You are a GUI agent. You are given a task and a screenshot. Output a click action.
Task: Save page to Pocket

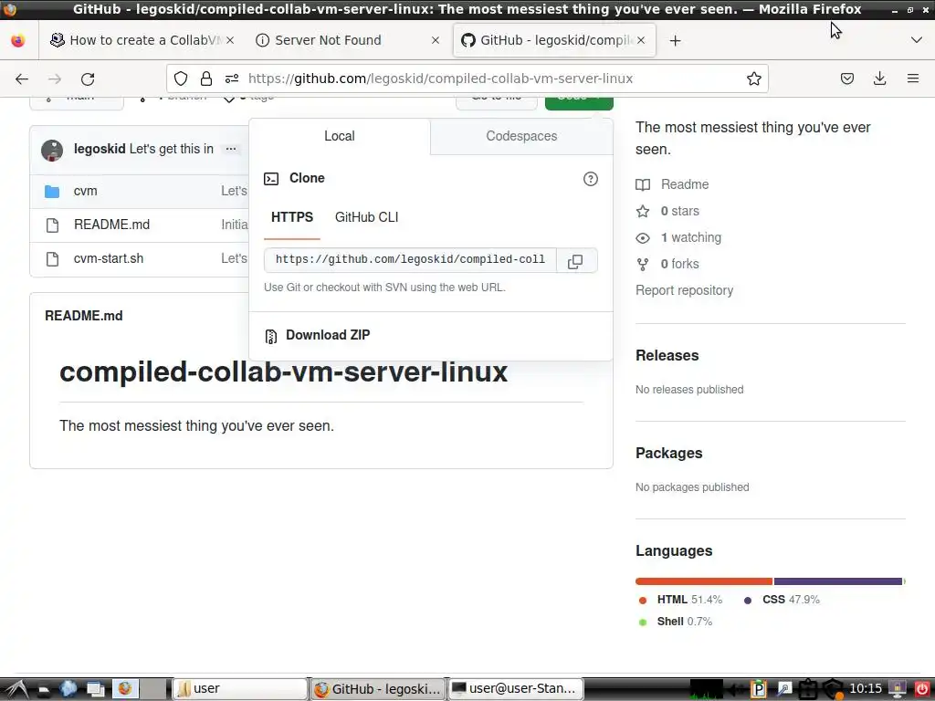point(846,78)
